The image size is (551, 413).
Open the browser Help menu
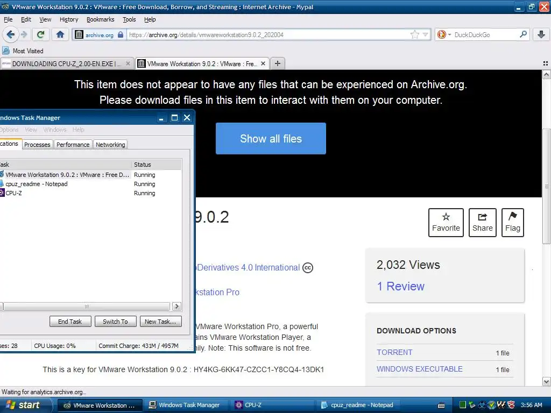[x=150, y=19]
